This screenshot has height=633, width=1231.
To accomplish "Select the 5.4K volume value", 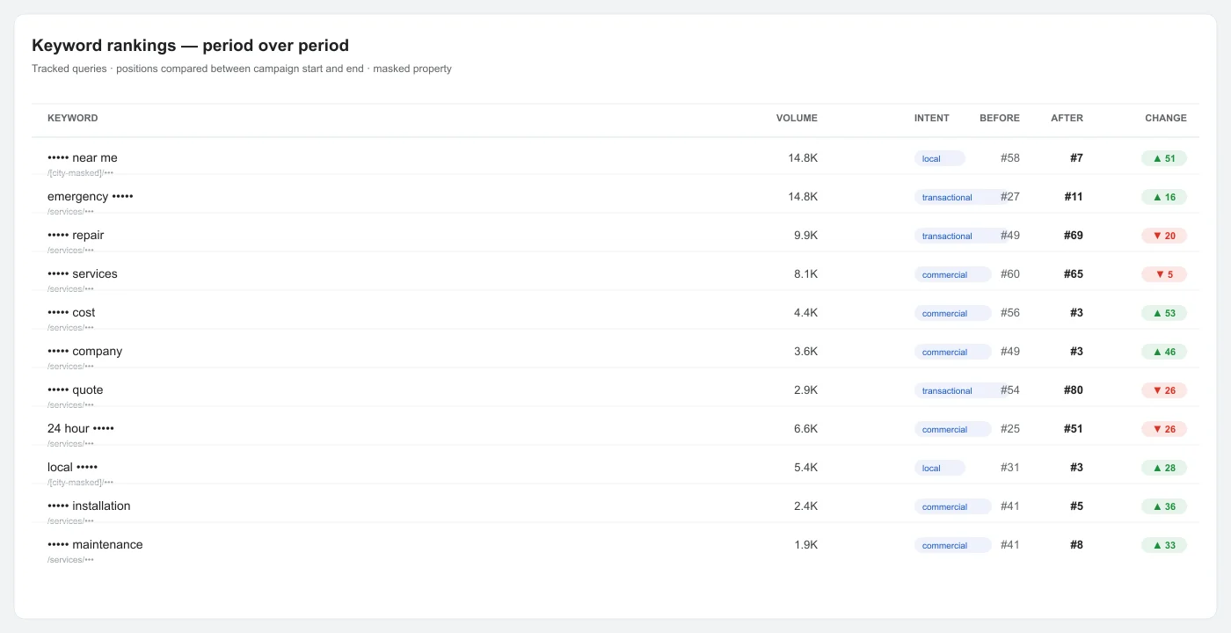I will point(805,468).
